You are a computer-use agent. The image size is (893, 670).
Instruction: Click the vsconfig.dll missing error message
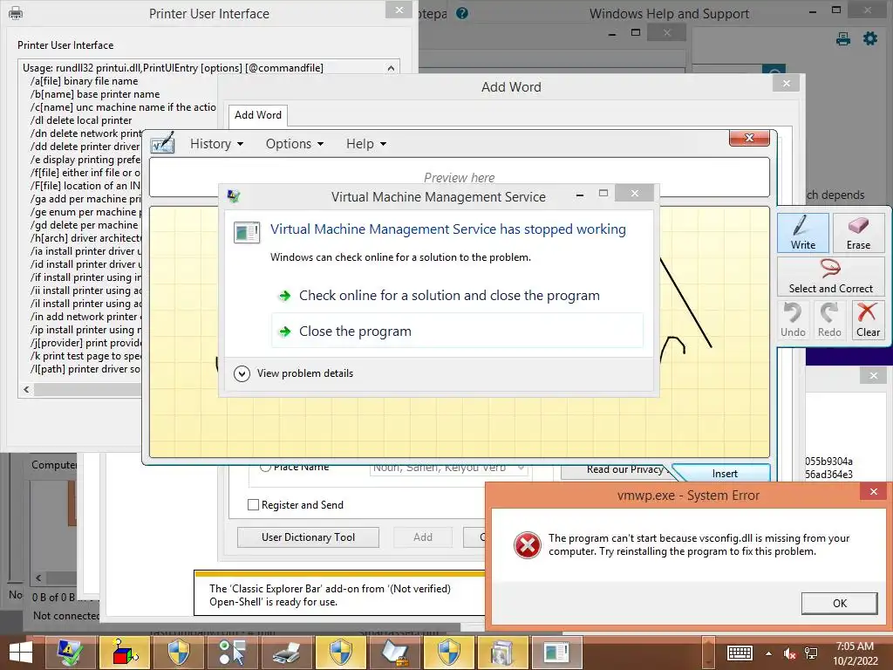click(699, 544)
